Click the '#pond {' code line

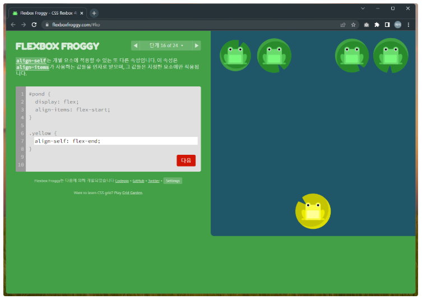point(40,94)
